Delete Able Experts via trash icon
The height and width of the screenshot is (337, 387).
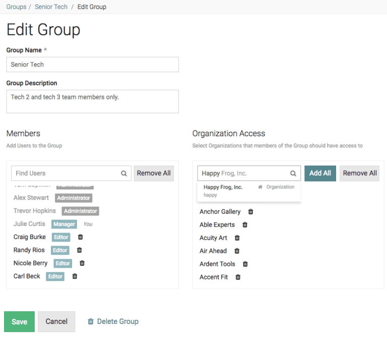tap(245, 225)
